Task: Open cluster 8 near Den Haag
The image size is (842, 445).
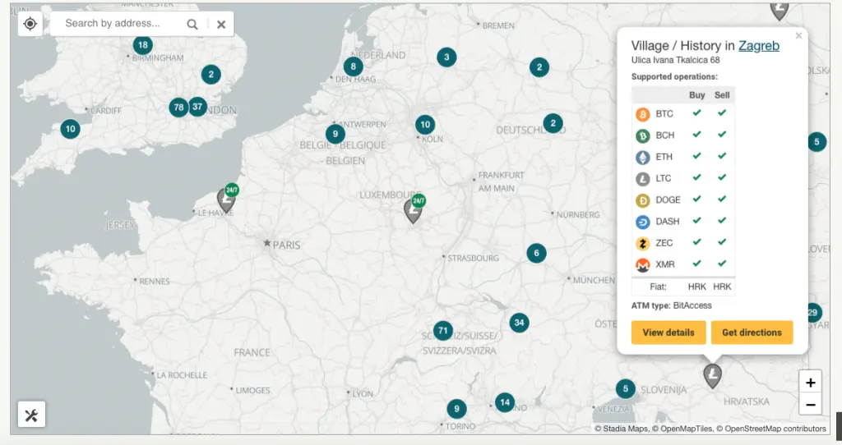Action: (354, 67)
